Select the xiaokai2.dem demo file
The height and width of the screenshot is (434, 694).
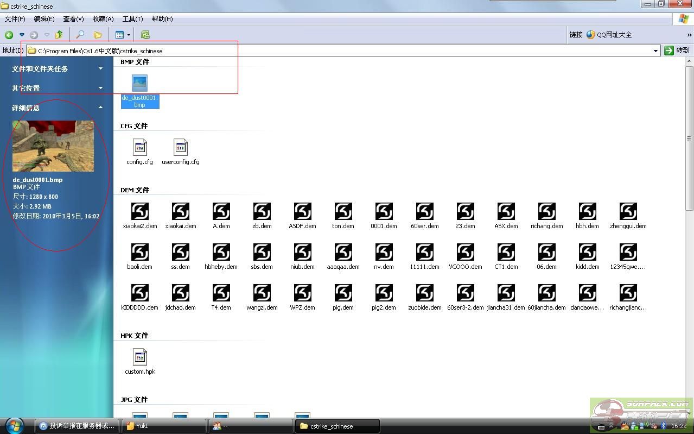click(139, 212)
